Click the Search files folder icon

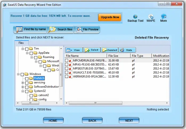(52, 29)
